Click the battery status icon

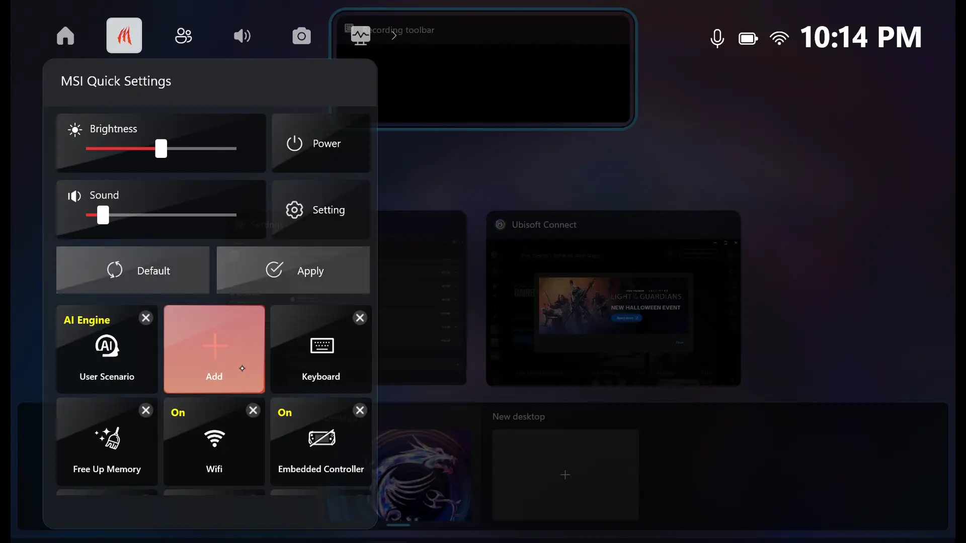[x=748, y=38]
